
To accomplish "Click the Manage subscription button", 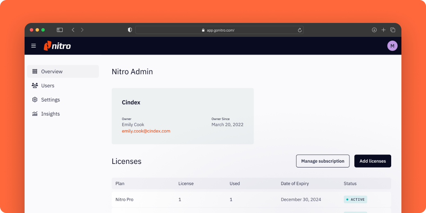I will (x=323, y=161).
